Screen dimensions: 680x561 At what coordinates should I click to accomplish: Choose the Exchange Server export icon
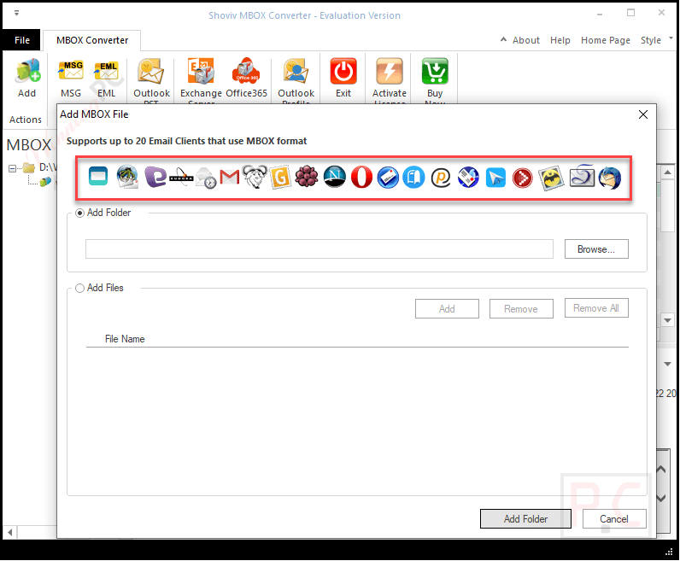[x=201, y=71]
